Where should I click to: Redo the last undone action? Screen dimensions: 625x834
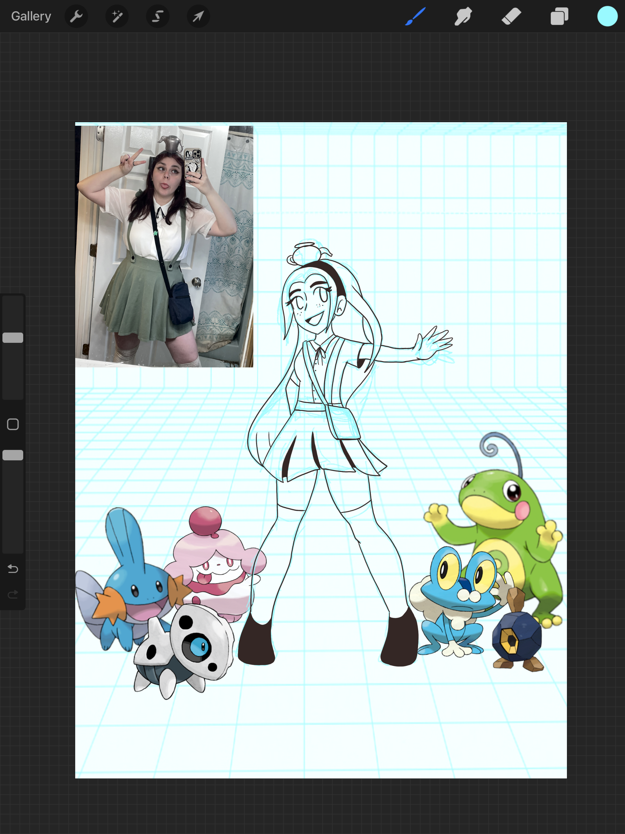click(x=13, y=595)
